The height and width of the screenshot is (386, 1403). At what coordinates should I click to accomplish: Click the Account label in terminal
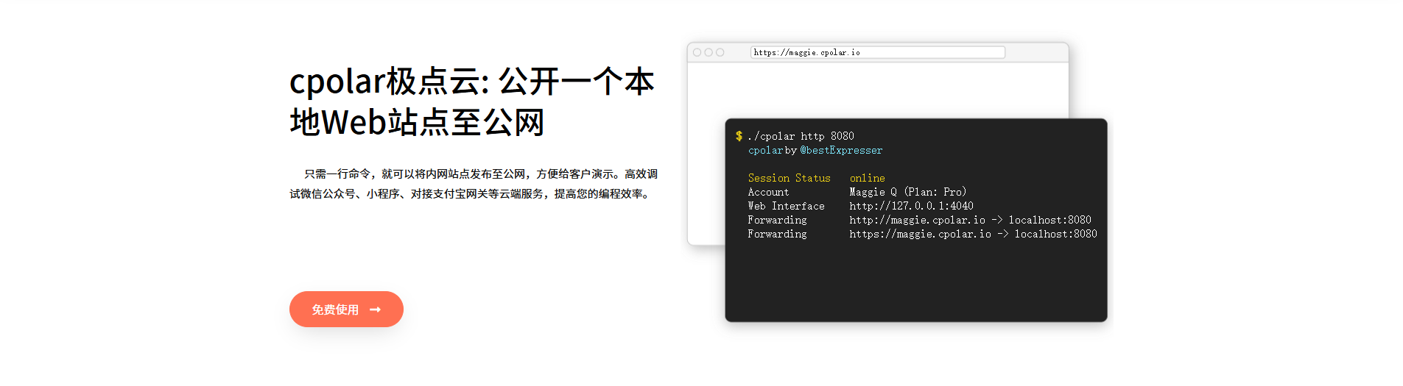[x=768, y=192]
